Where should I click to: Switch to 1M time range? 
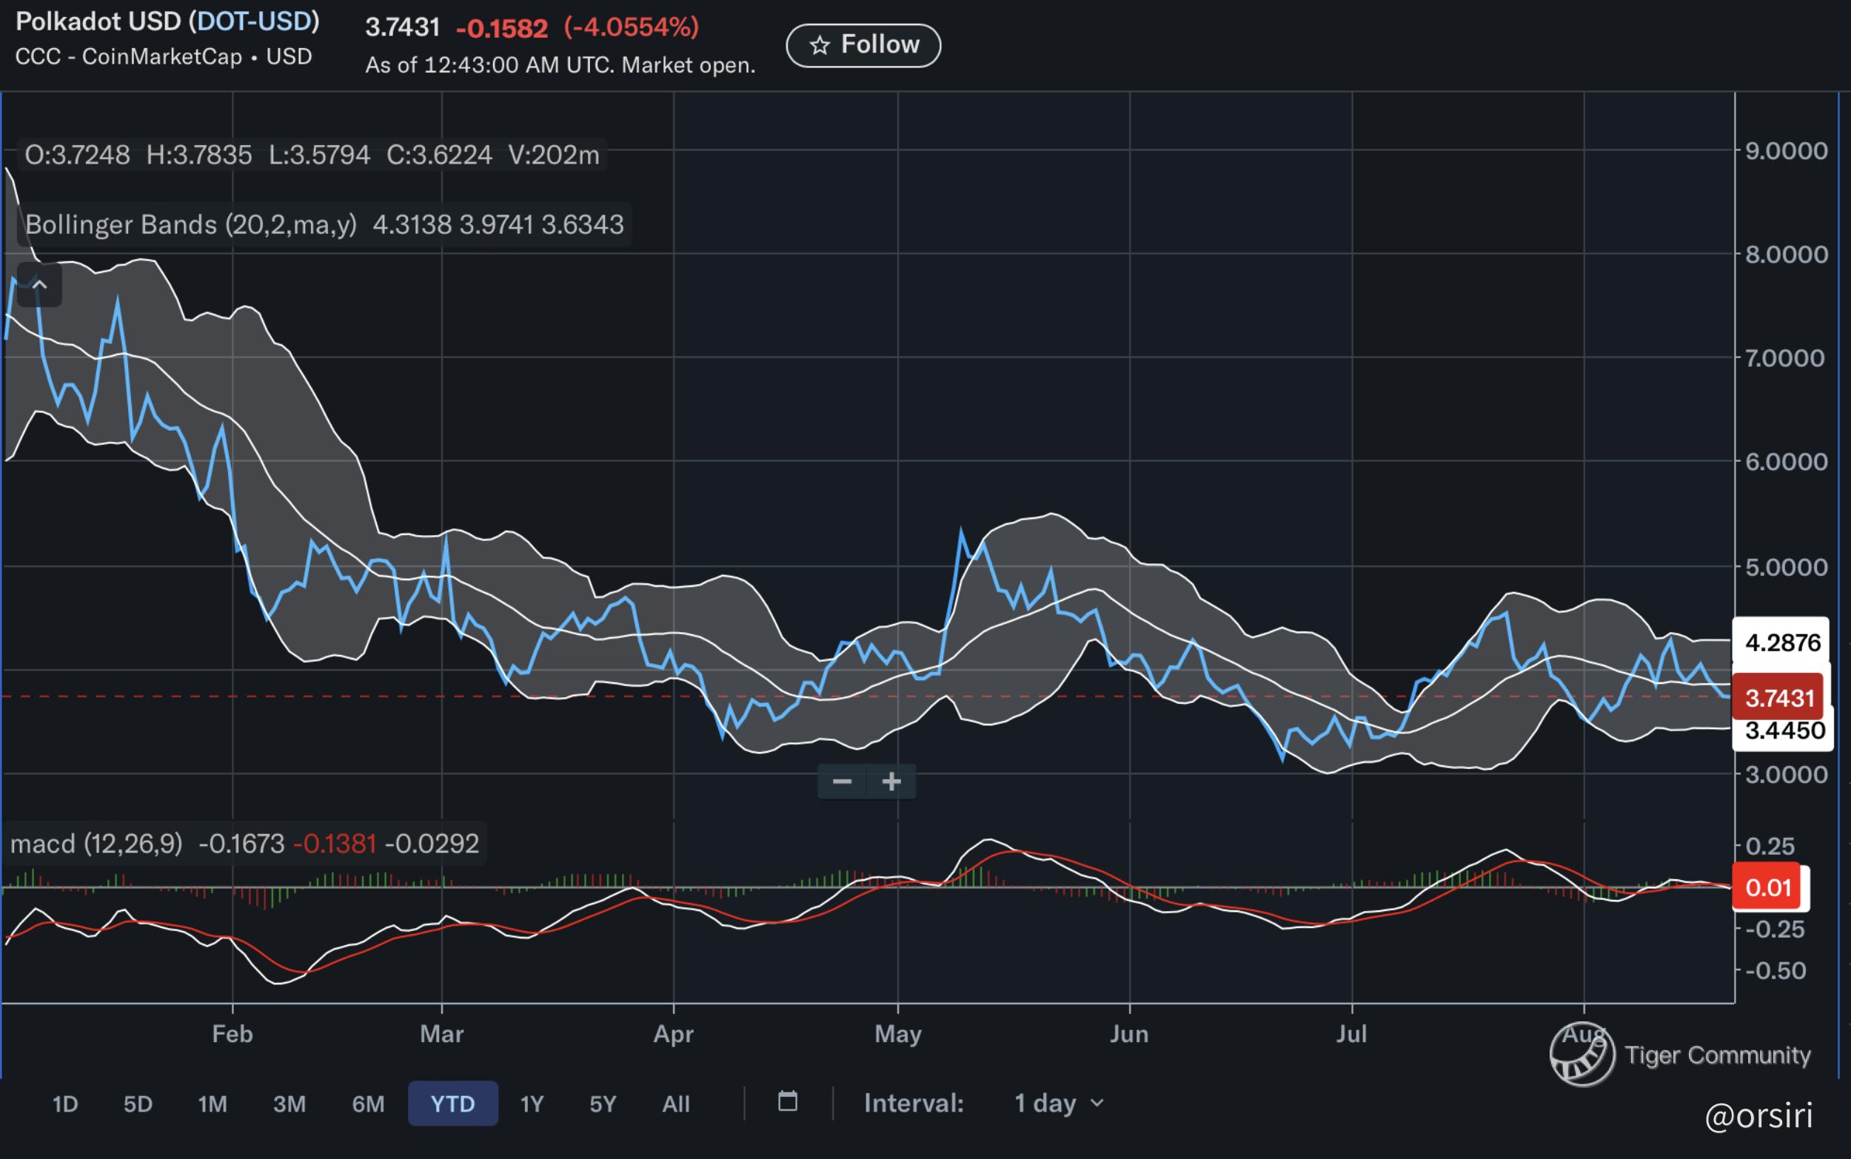coord(212,1103)
